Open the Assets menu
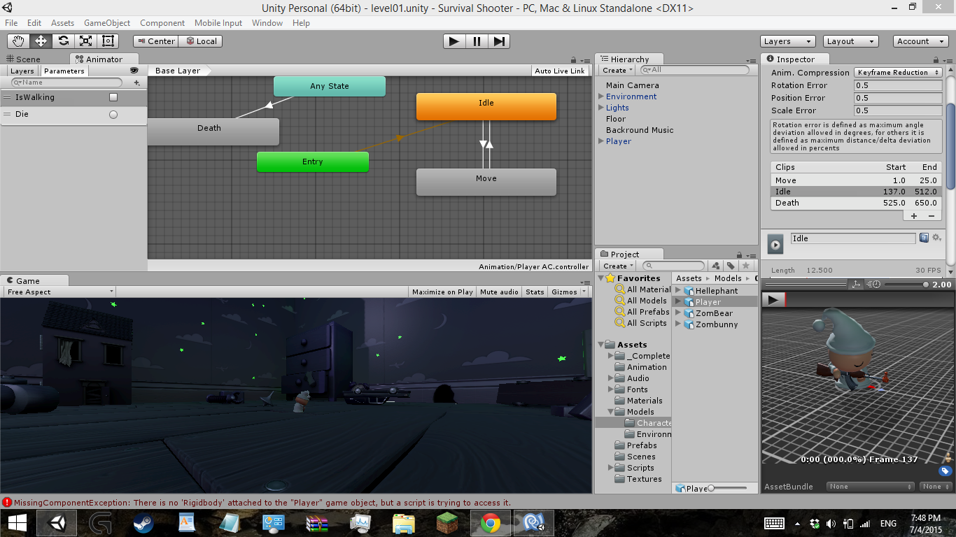The width and height of the screenshot is (956, 537). (x=62, y=23)
